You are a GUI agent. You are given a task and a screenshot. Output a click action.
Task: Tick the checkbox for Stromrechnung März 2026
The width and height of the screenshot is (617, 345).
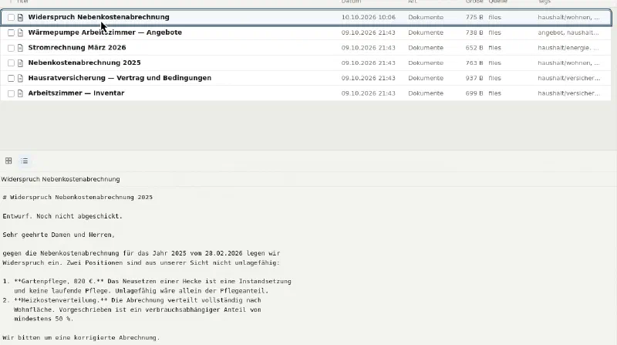point(11,48)
